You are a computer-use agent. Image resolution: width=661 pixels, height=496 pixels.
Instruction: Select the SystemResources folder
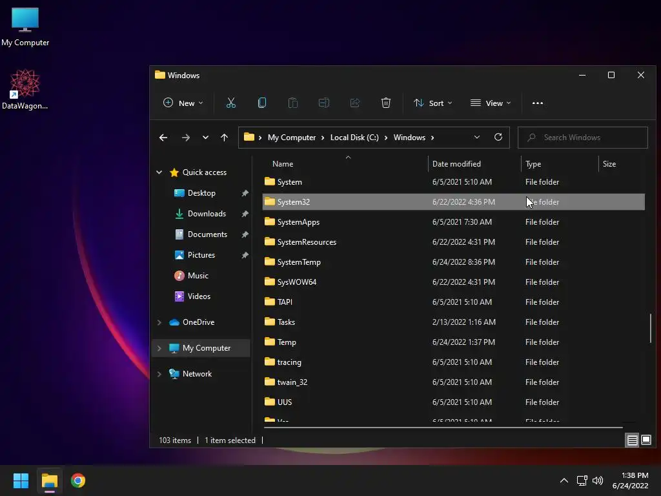click(454, 242)
